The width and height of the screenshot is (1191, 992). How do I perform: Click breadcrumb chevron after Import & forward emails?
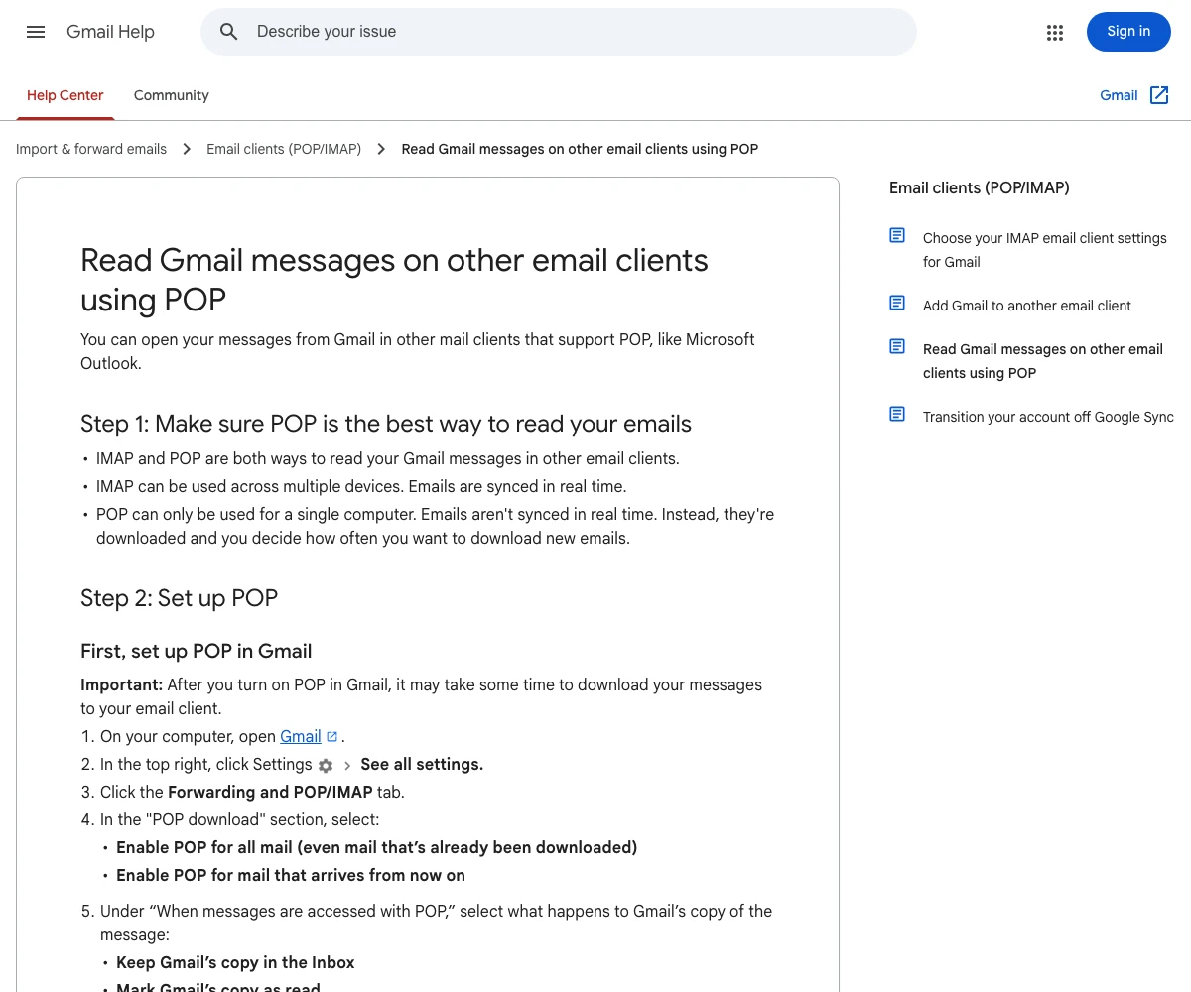(187, 149)
